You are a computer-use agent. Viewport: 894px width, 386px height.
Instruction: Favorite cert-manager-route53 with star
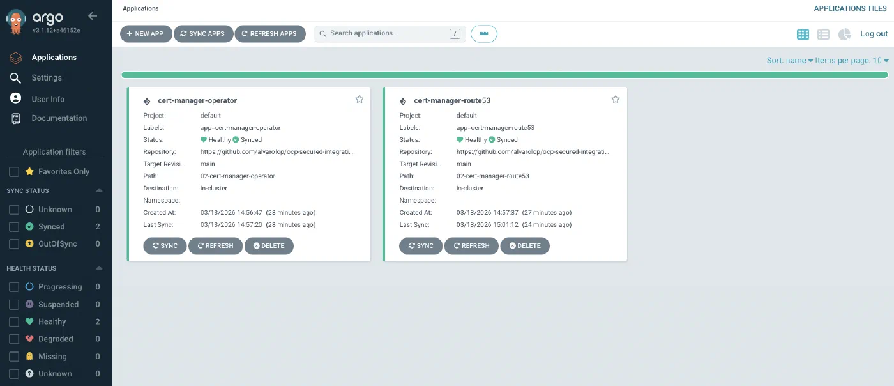(x=616, y=99)
